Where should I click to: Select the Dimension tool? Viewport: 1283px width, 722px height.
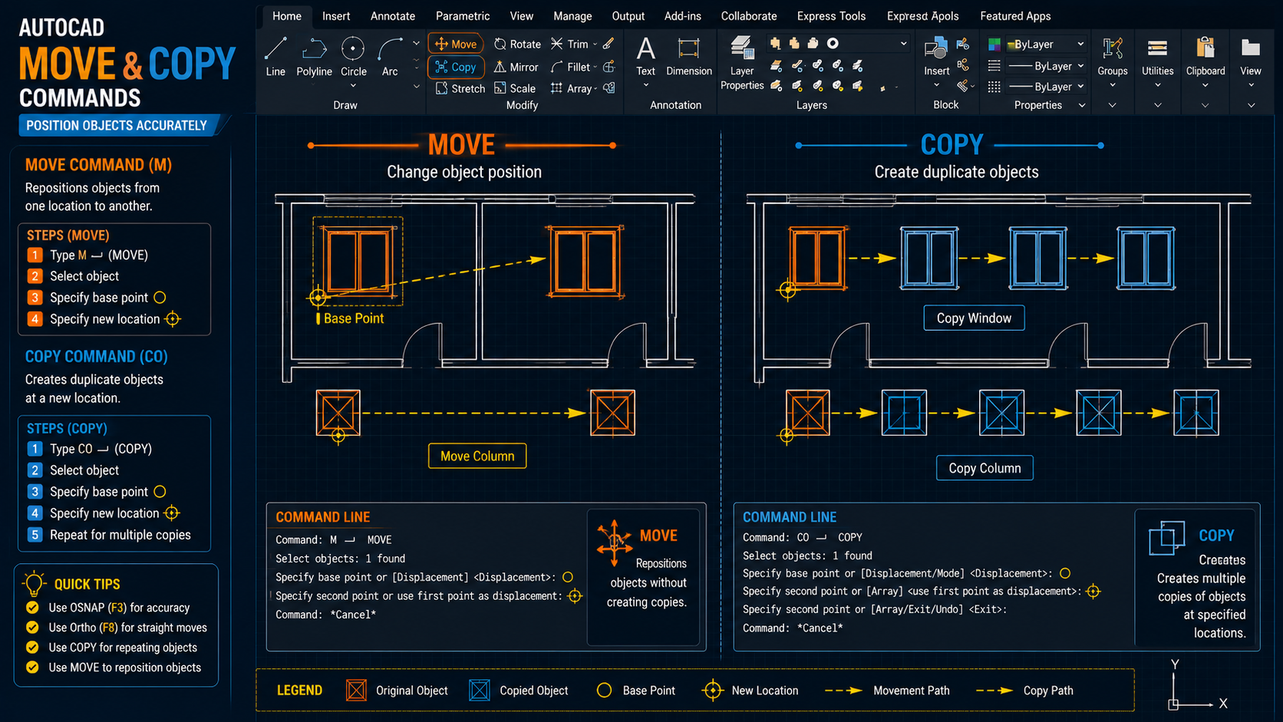pyautogui.click(x=689, y=57)
